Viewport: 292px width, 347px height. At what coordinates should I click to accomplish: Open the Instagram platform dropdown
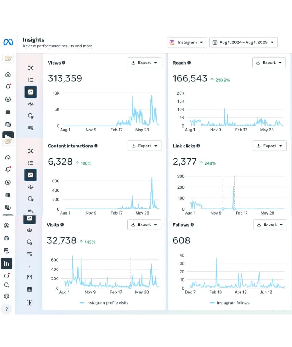click(187, 42)
